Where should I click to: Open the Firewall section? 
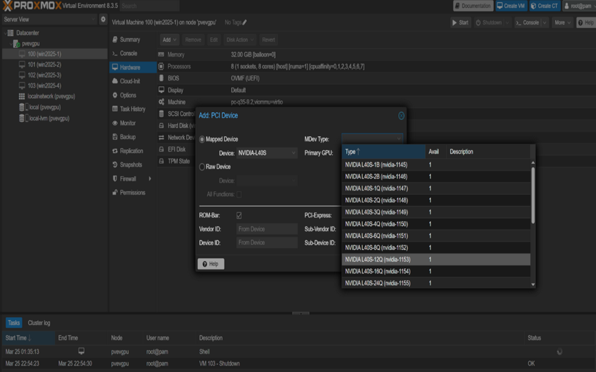pos(128,179)
